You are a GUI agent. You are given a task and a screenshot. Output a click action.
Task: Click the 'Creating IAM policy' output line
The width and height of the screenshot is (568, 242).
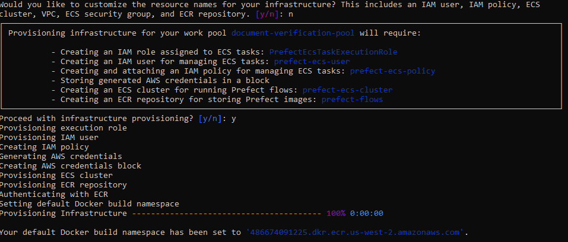(45, 147)
